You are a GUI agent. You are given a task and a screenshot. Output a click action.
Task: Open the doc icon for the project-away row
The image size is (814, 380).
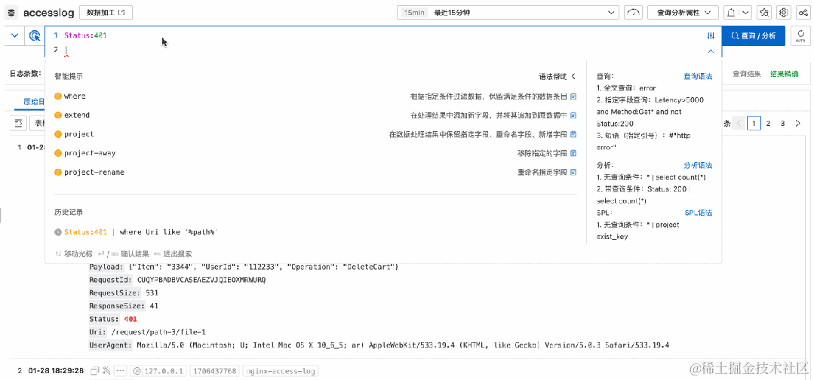(573, 153)
